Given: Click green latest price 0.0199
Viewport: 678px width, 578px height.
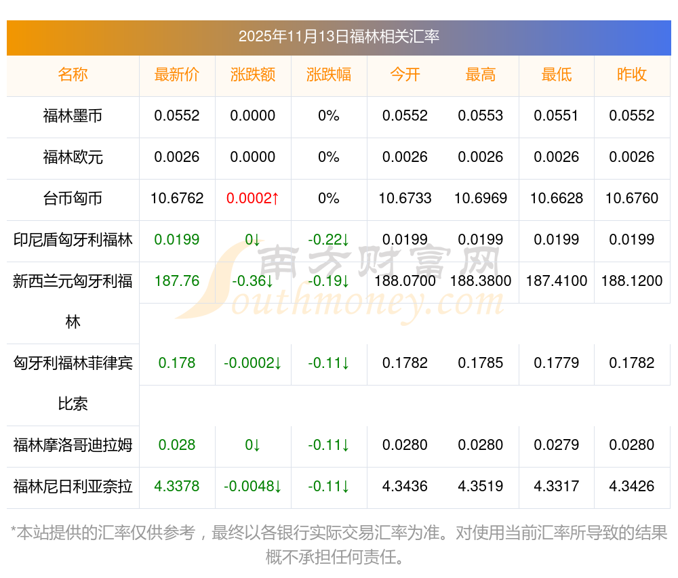Looking at the screenshot, I should click(x=177, y=239).
